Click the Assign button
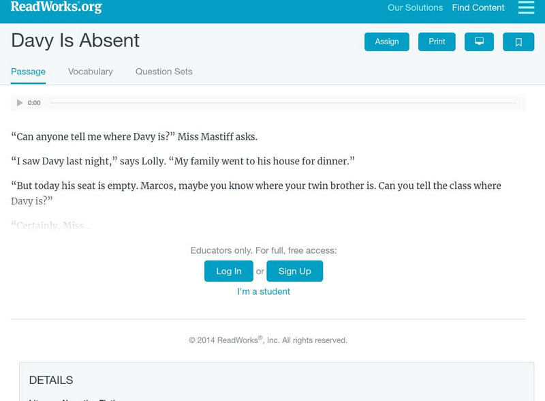 click(387, 42)
